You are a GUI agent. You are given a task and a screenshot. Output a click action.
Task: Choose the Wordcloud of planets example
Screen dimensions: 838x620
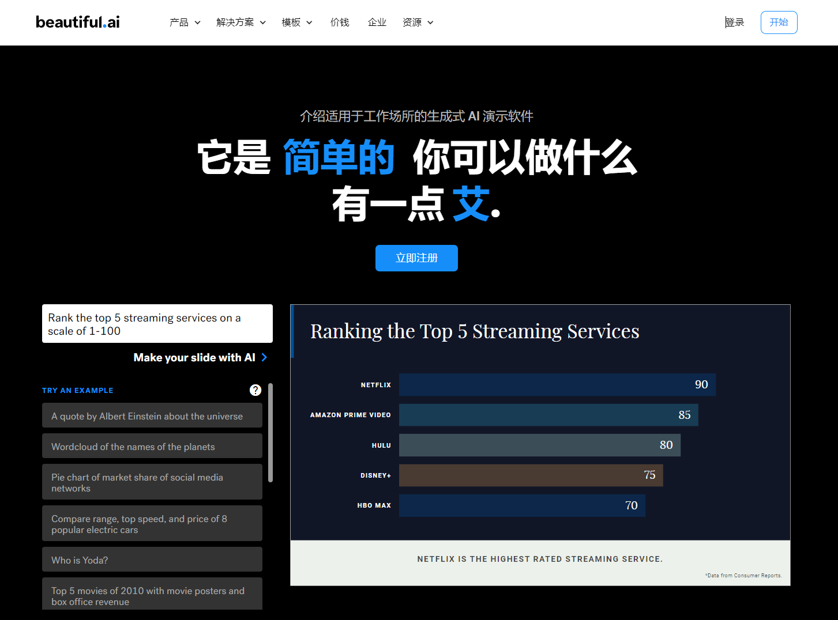(x=152, y=446)
